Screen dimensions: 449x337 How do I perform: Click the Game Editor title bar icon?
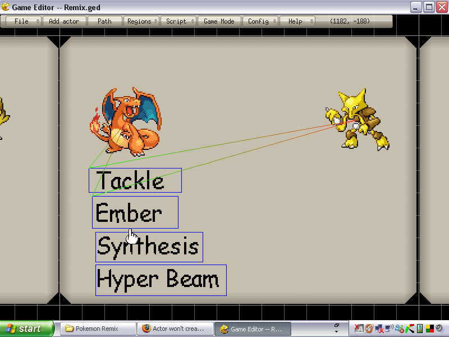pos(5,7)
